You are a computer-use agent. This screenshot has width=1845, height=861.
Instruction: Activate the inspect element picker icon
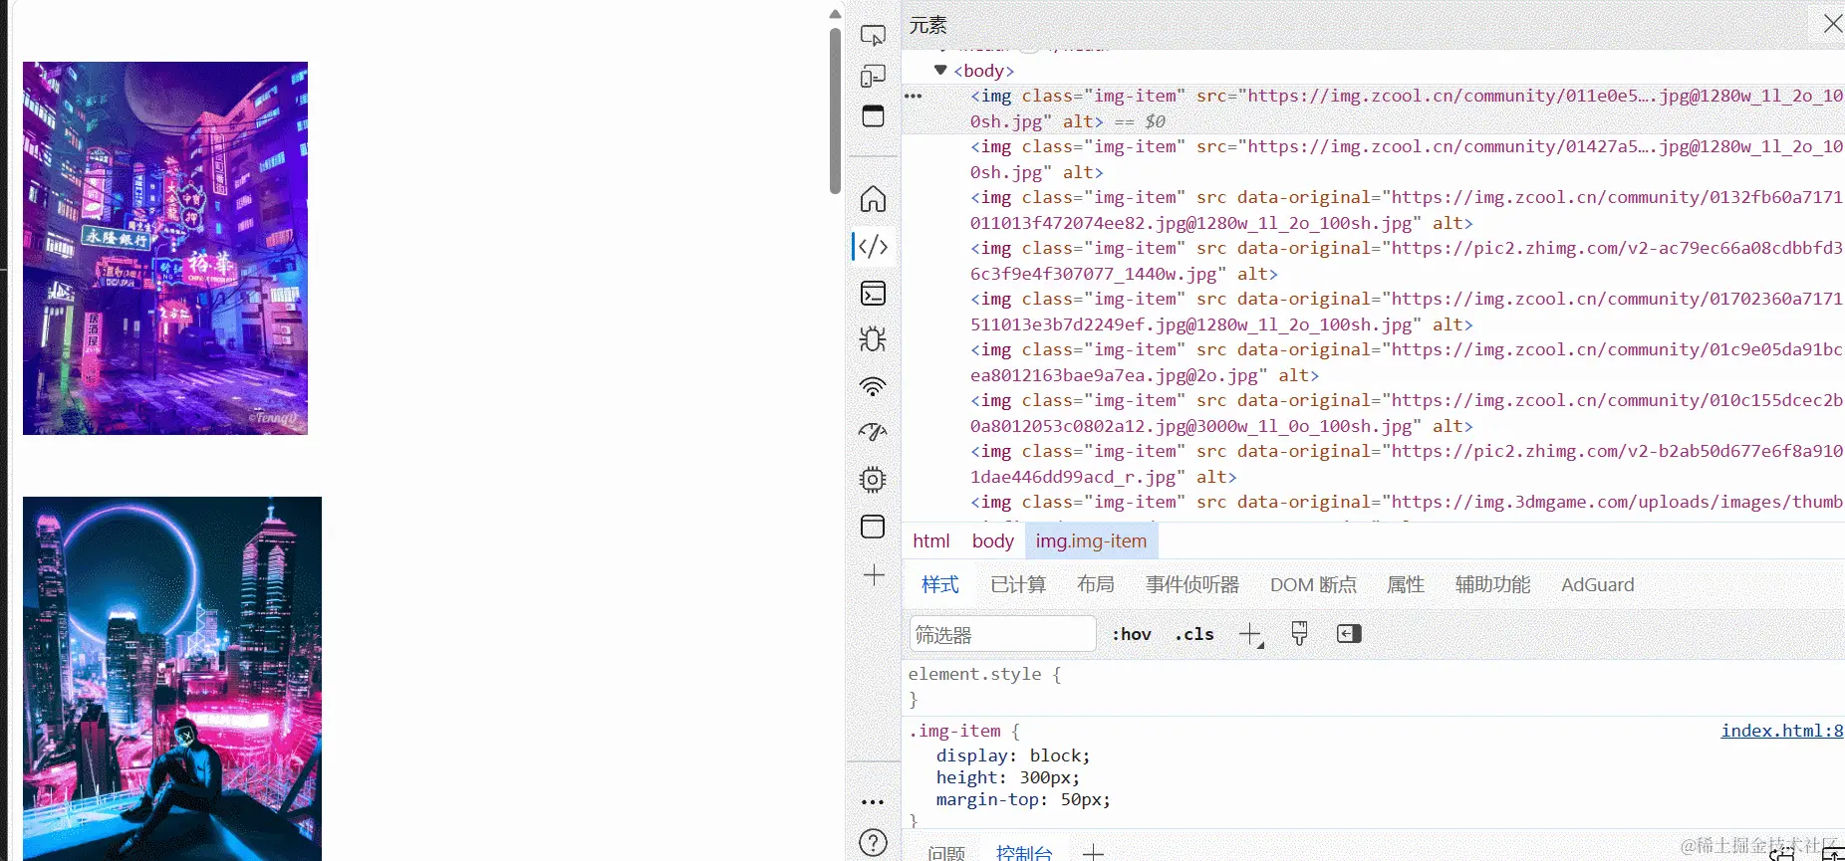click(873, 36)
